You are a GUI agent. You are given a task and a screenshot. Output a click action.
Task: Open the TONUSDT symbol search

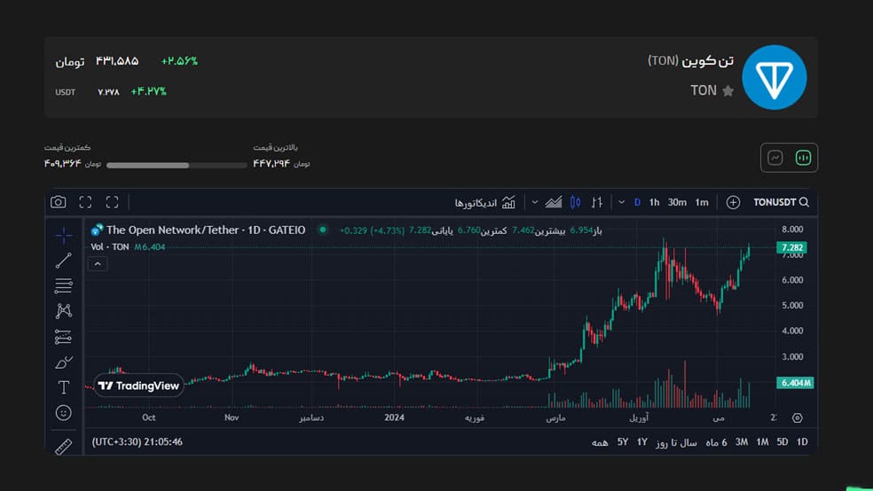pos(781,202)
